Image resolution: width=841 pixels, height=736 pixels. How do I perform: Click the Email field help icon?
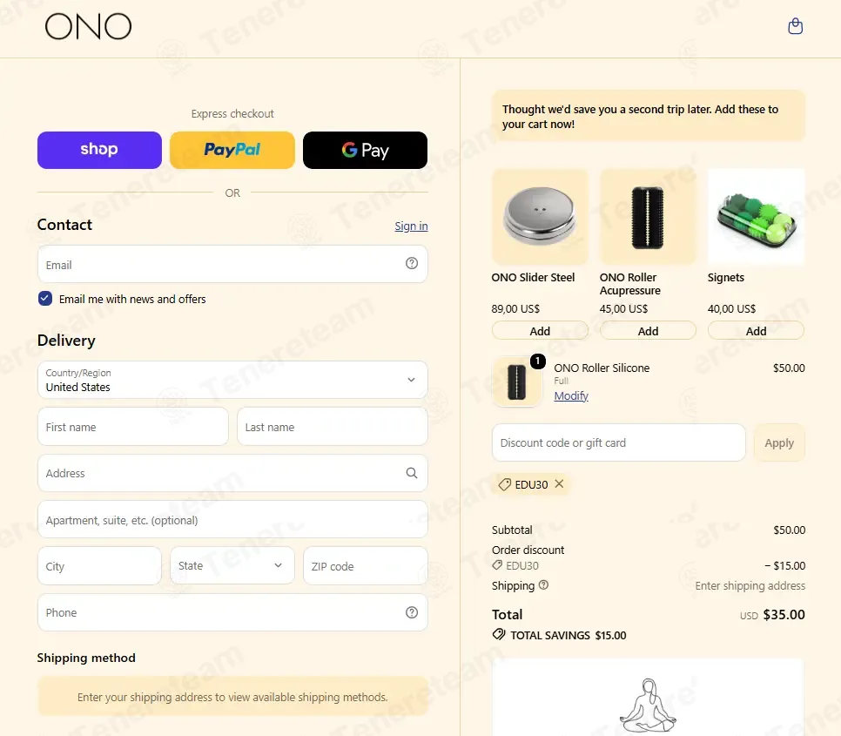(412, 263)
